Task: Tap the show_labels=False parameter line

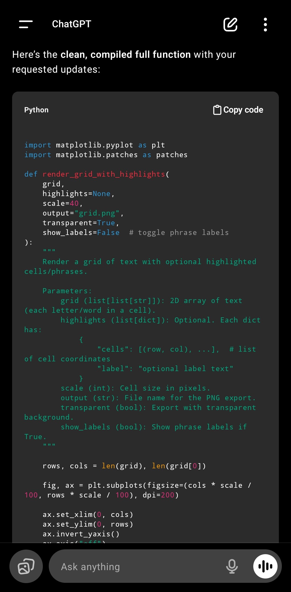Action: click(81, 233)
